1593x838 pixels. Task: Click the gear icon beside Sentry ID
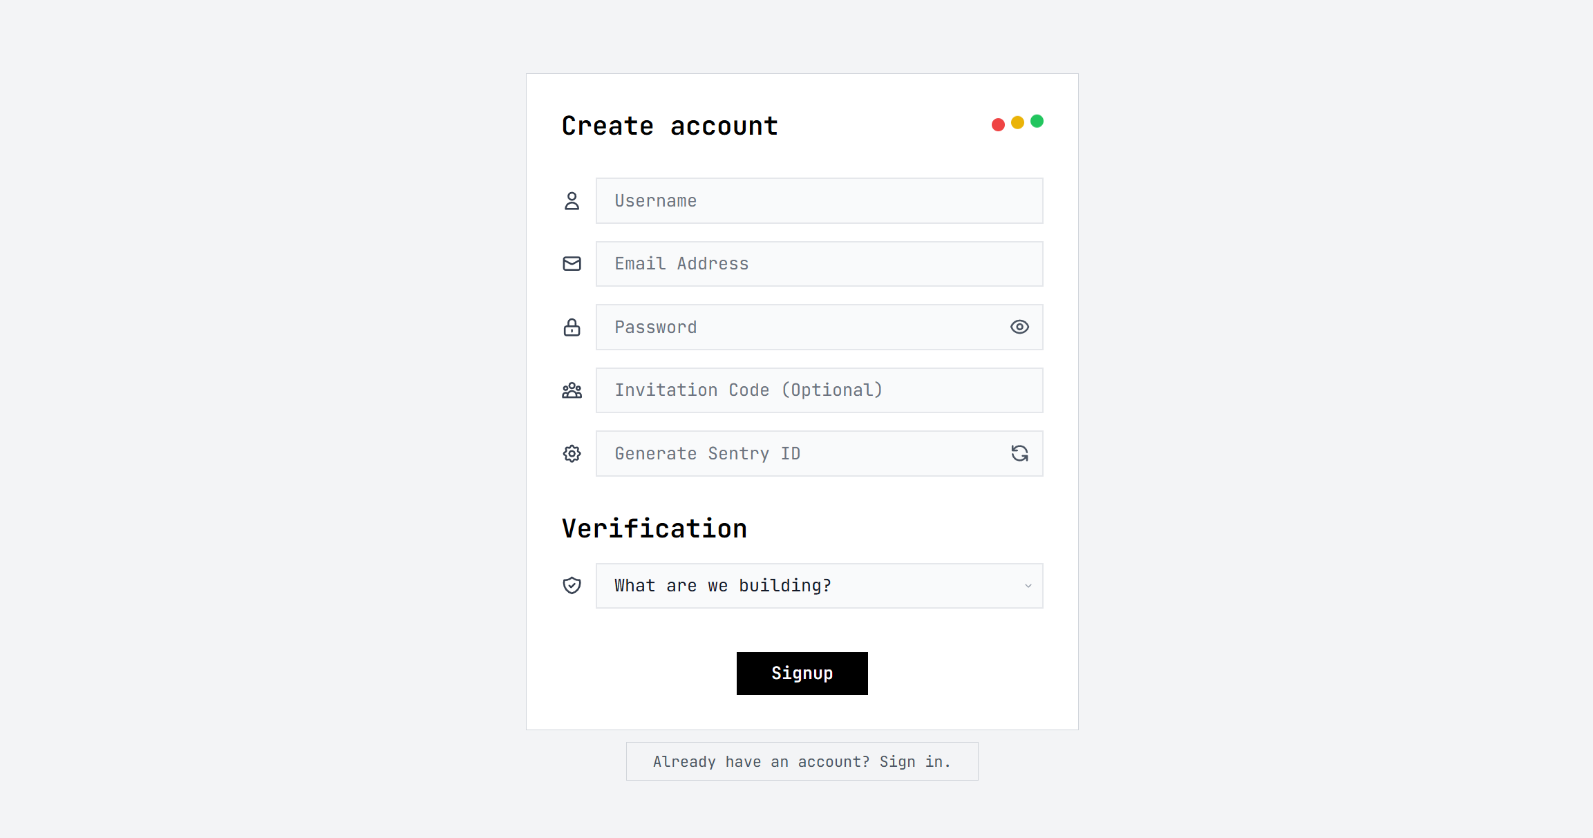coord(572,454)
